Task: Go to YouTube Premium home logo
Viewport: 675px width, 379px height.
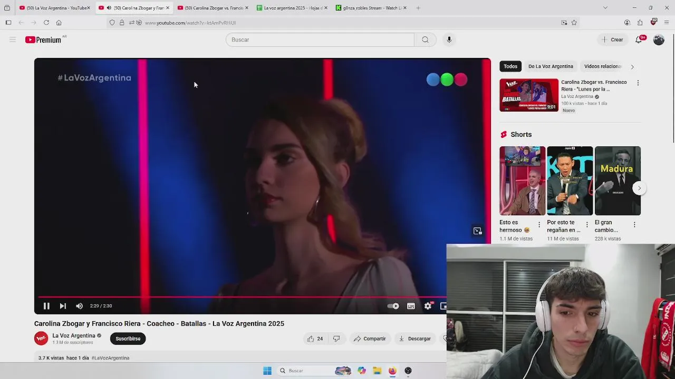Action: (x=43, y=39)
